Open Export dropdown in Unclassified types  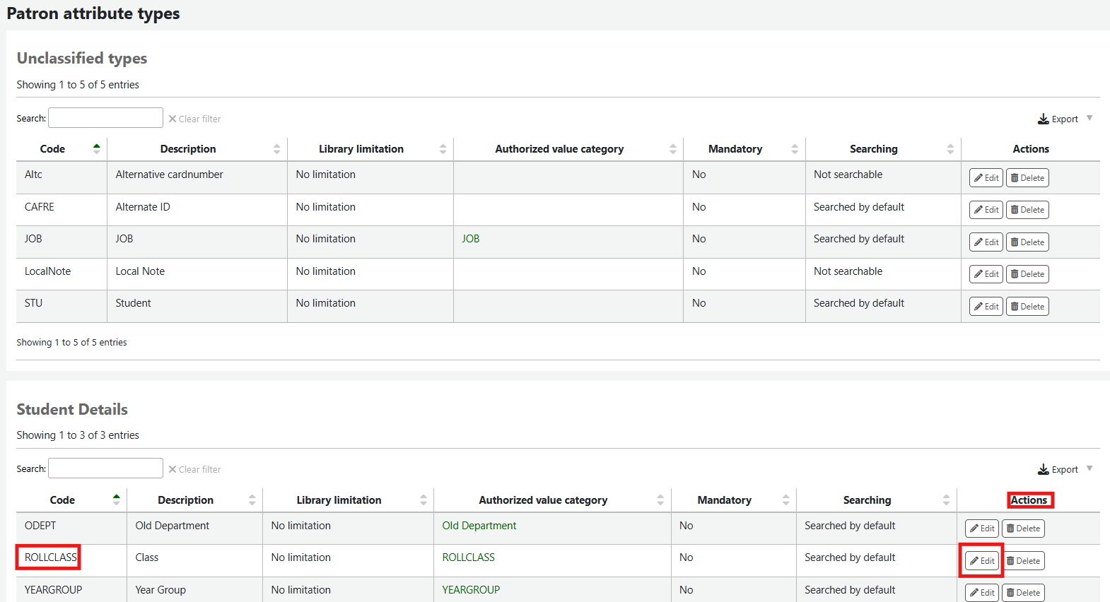[1064, 119]
